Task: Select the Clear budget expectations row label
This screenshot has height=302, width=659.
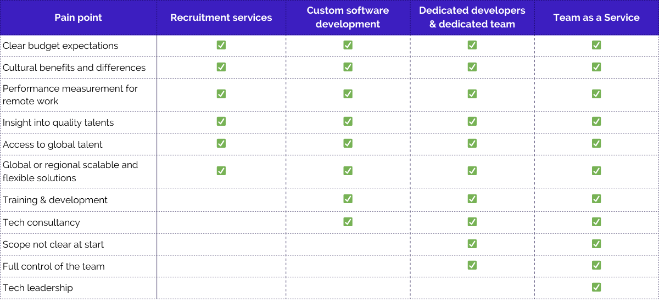Action: click(60, 46)
